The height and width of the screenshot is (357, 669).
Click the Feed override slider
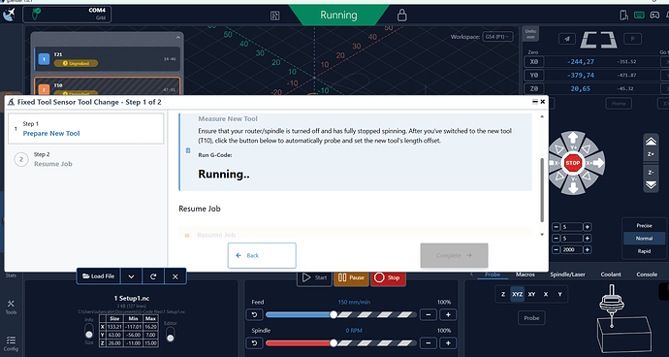pyautogui.click(x=340, y=314)
